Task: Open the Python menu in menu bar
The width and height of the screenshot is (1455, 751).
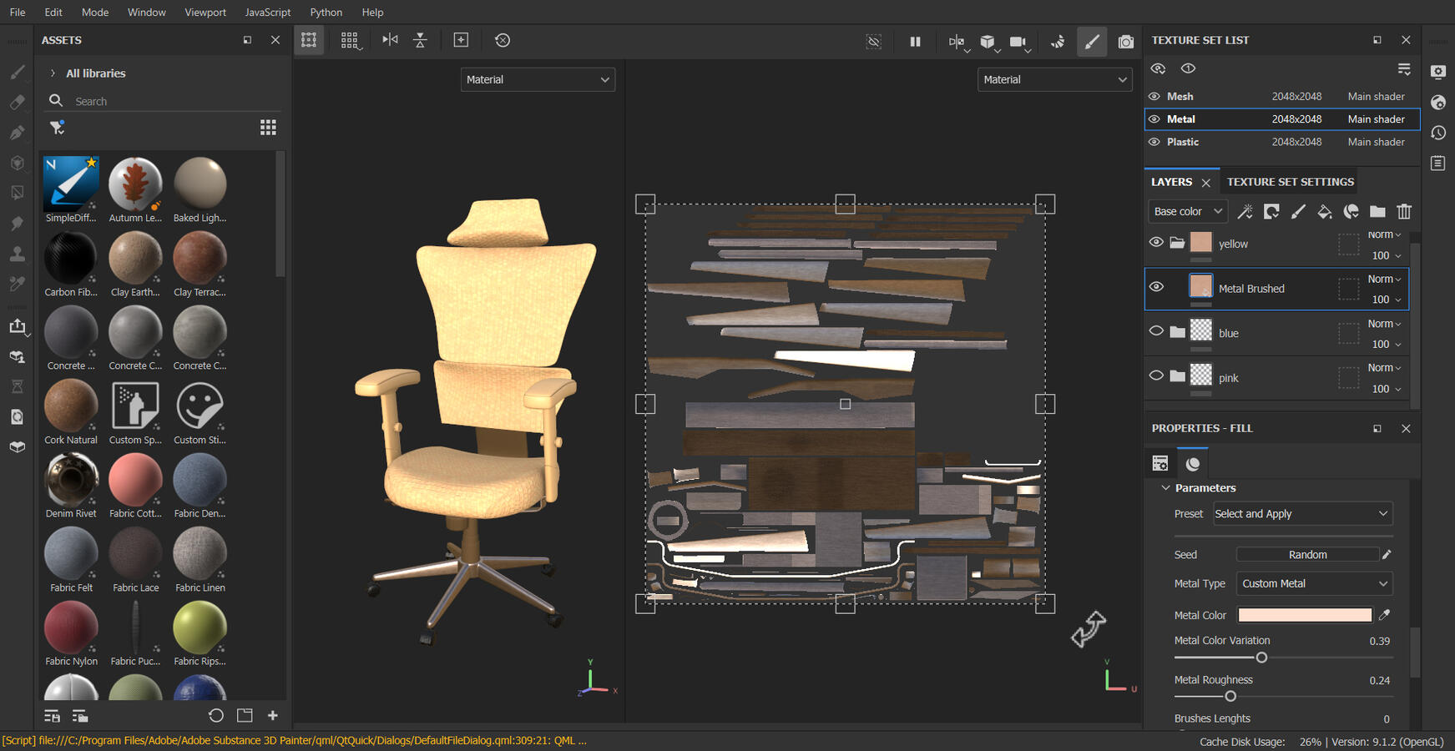Action: pos(326,12)
